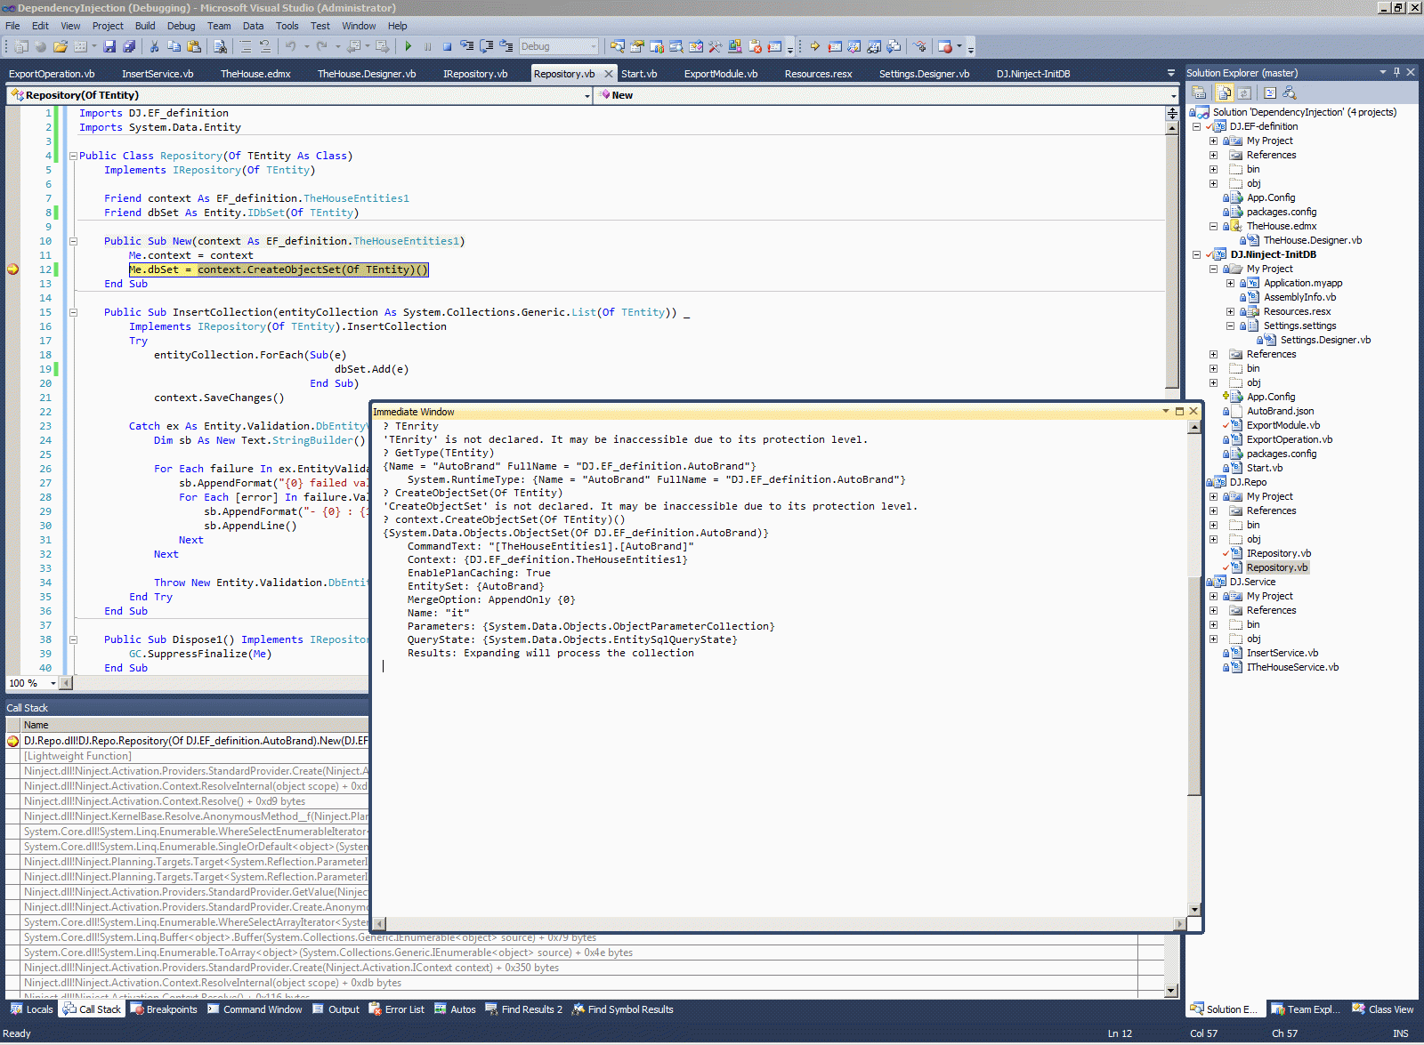
Task: Select InsertService.vb in Solution Explorer
Action: point(1282,653)
